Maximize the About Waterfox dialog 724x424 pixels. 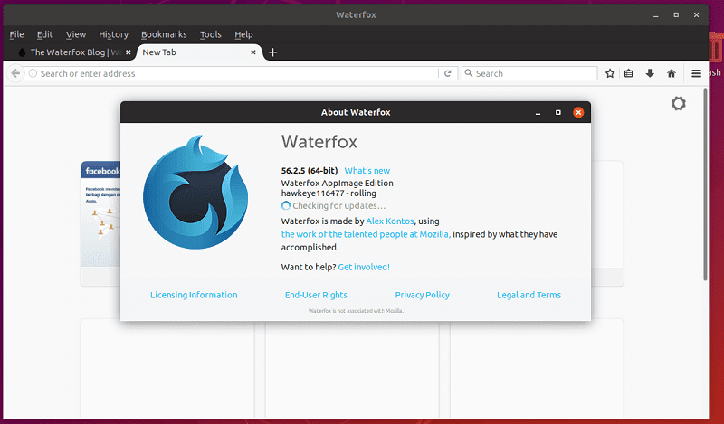pyautogui.click(x=557, y=112)
